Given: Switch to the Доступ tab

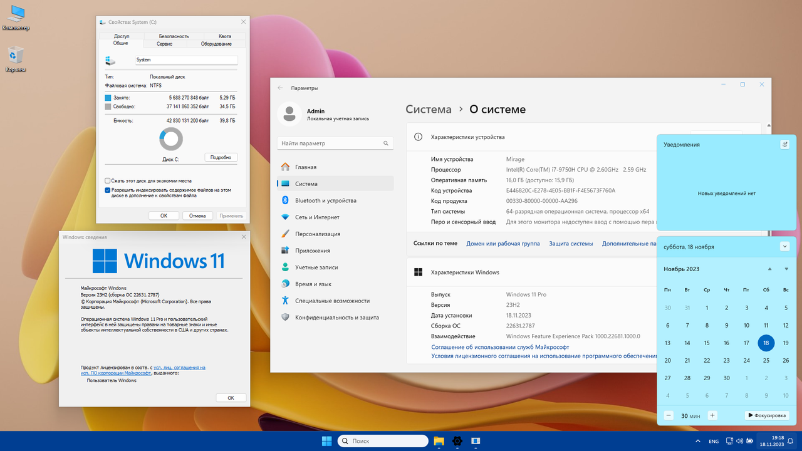Looking at the screenshot, I should pos(122,36).
